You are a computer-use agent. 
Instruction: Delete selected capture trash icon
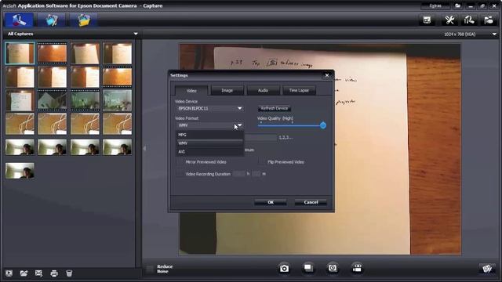click(69, 273)
